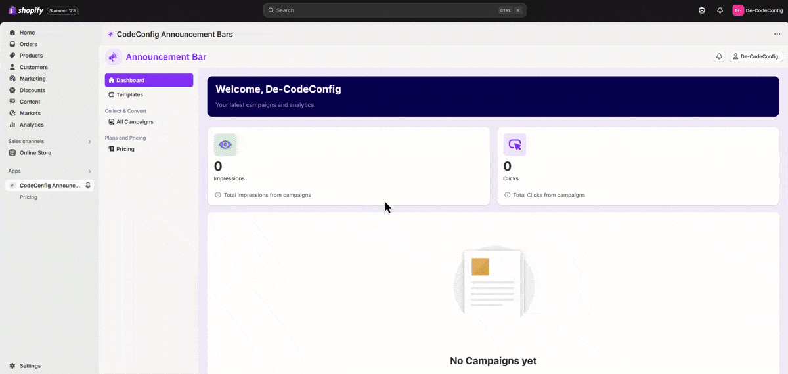This screenshot has width=788, height=374.
Task: Select the Dashboard tab
Action: 149,80
